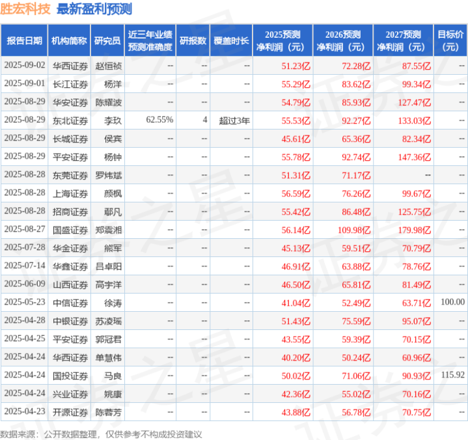Click the 超过3年 coverage value
468x440 pixels.
click(x=234, y=121)
